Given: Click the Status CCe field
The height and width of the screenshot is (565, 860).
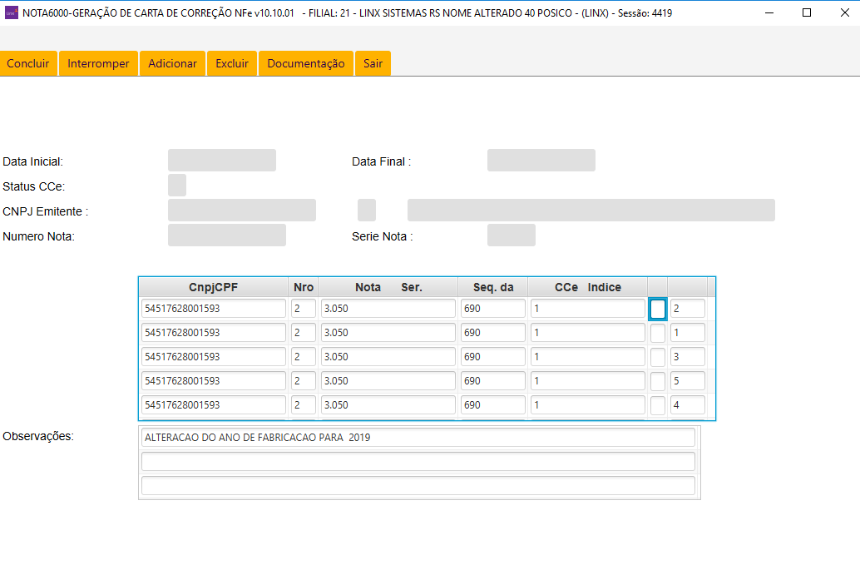Looking at the screenshot, I should point(177,186).
